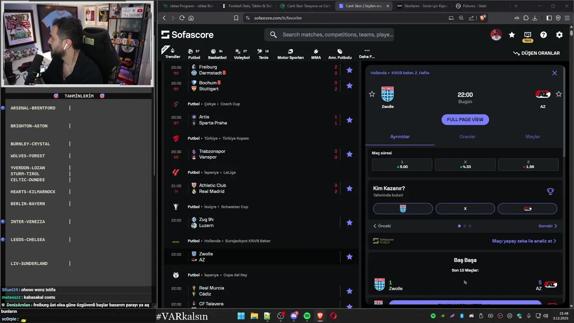Viewport: 574px width, 323px height.
Task: Click the sofascore.com address bar
Action: [345, 18]
